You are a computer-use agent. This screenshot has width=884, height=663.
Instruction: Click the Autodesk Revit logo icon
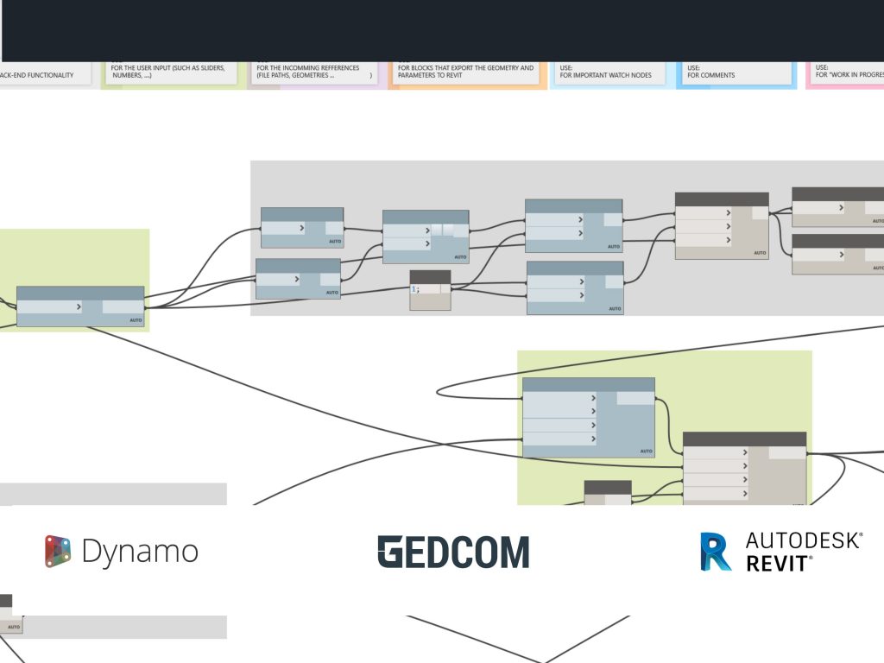[716, 552]
